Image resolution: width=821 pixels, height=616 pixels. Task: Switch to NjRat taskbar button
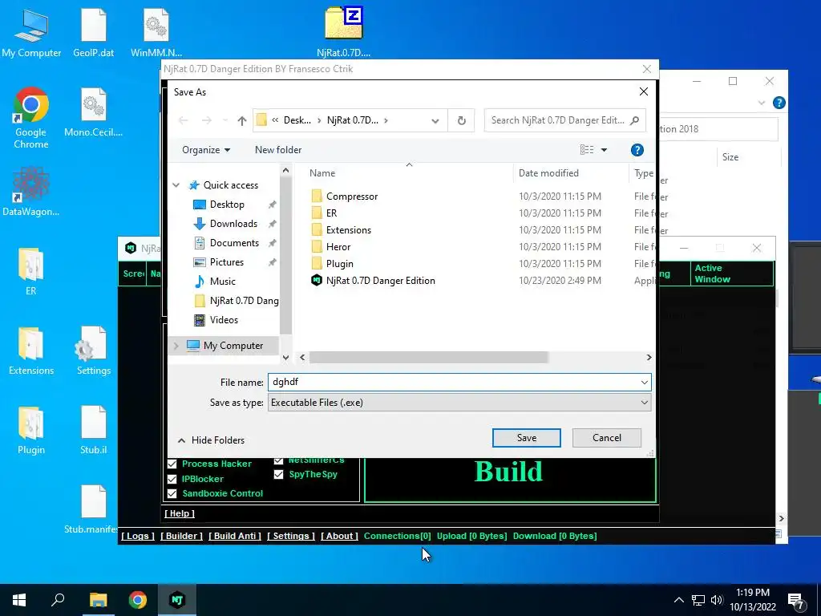177,600
